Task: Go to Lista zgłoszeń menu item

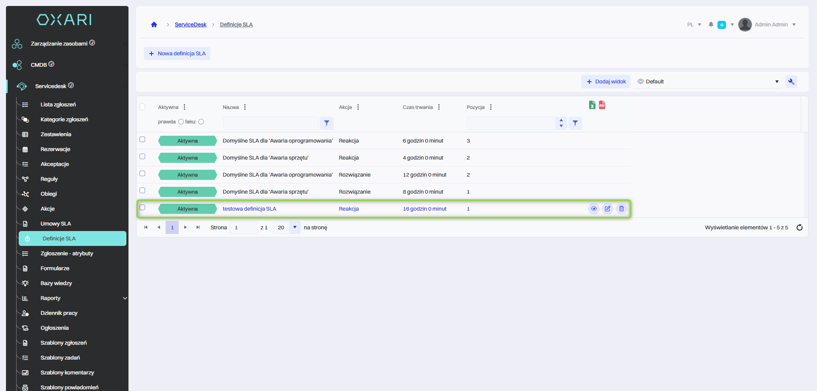Action: tap(58, 105)
